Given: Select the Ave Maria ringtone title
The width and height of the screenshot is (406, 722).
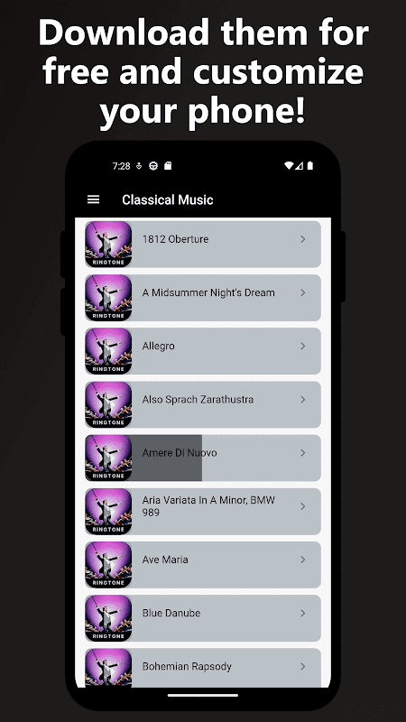Looking at the screenshot, I should coord(165,560).
